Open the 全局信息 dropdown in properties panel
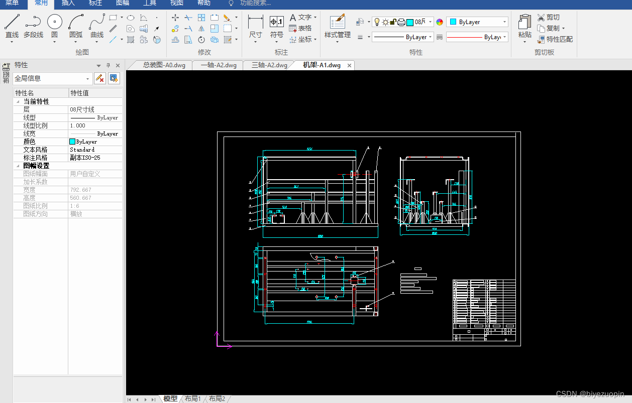 pyautogui.click(x=53, y=78)
